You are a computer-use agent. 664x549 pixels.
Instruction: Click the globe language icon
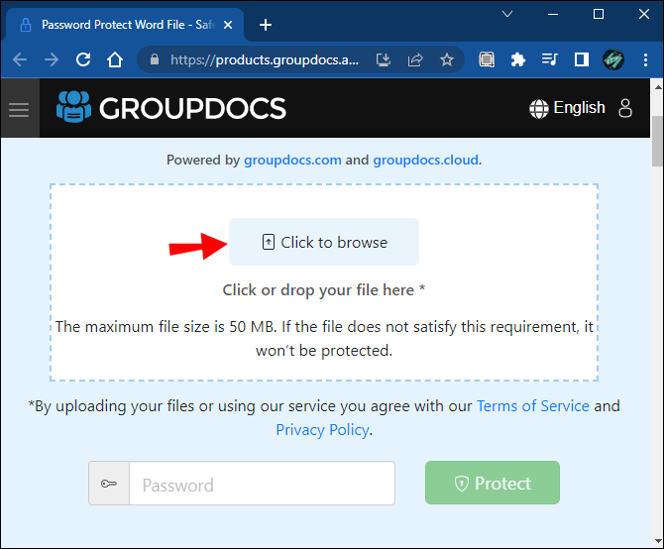click(x=539, y=109)
